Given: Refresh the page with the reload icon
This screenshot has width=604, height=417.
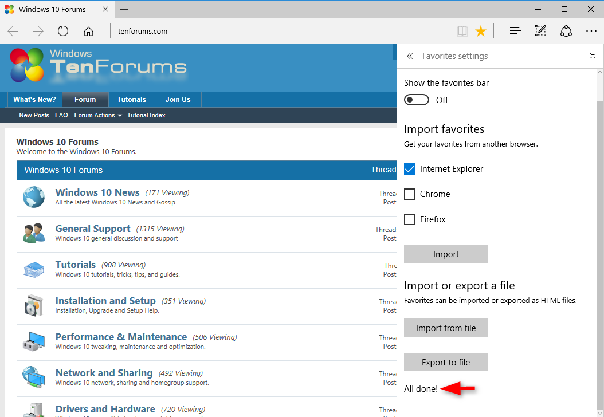Looking at the screenshot, I should click(63, 31).
